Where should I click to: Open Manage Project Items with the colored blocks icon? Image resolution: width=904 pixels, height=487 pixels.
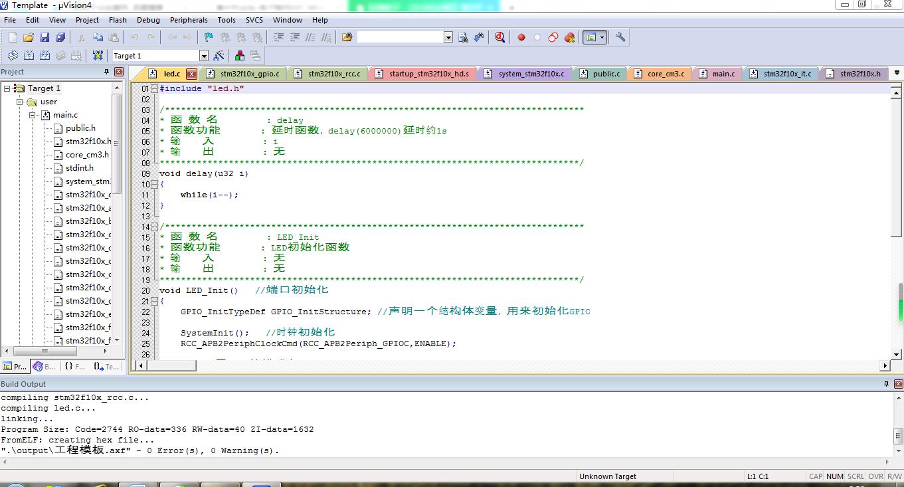point(240,56)
